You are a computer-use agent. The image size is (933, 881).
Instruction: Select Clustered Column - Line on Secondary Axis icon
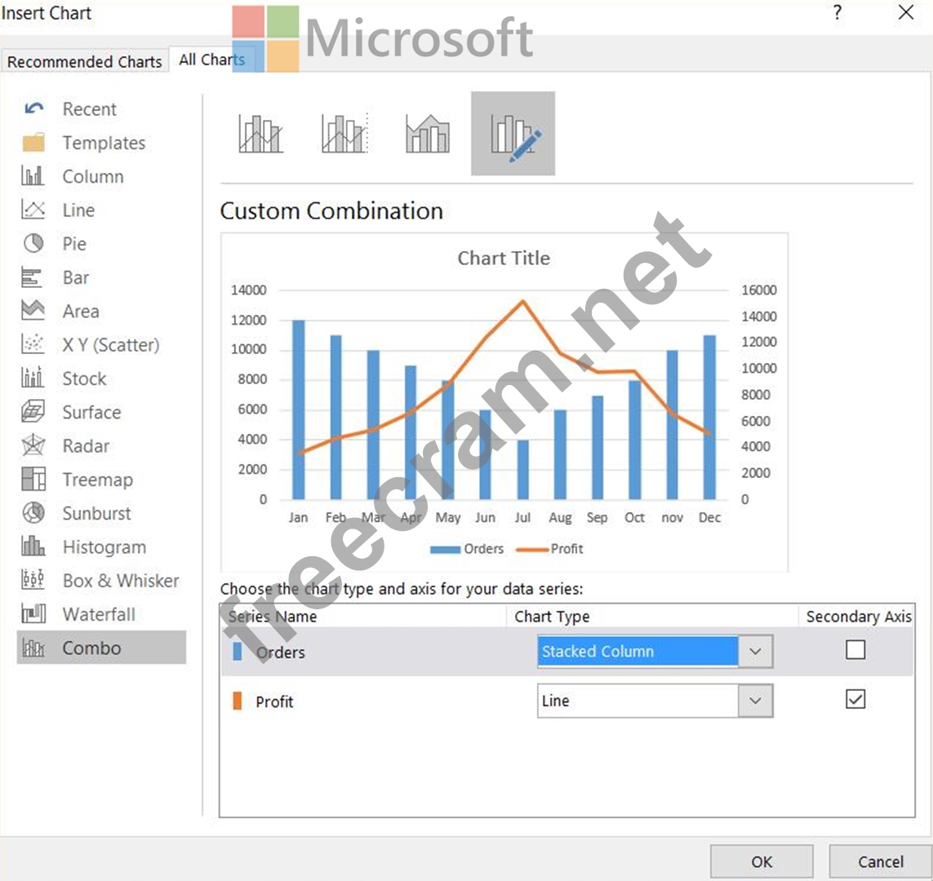(344, 133)
